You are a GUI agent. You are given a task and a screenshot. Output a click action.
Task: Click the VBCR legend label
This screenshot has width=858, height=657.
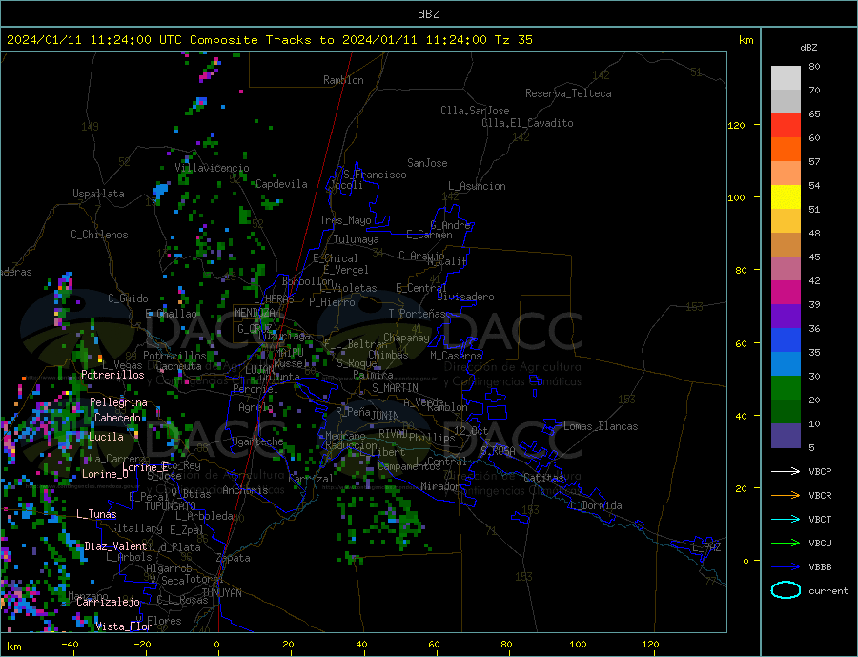(x=820, y=496)
